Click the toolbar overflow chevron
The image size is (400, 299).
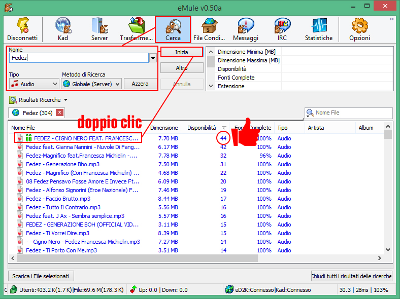pos(391,19)
